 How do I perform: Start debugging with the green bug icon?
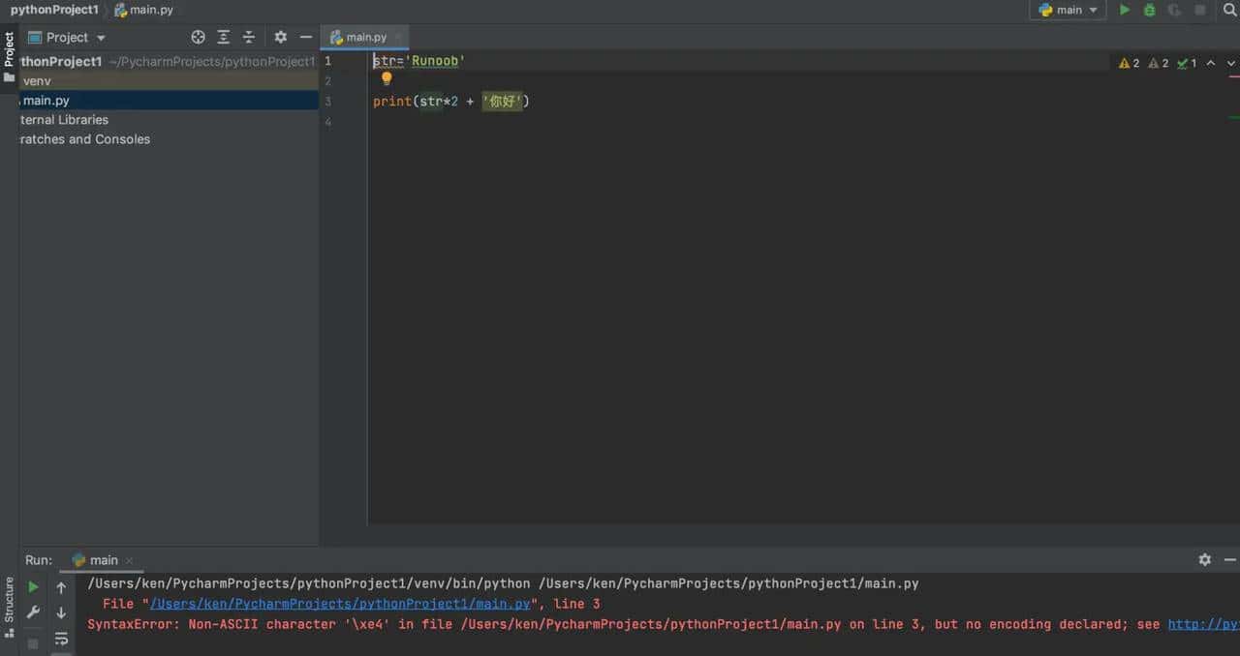1150,10
